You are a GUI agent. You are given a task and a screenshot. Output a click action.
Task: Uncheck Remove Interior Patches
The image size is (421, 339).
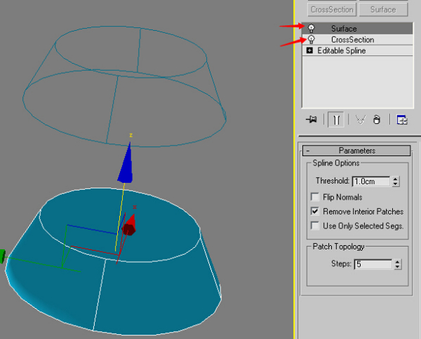(x=314, y=211)
